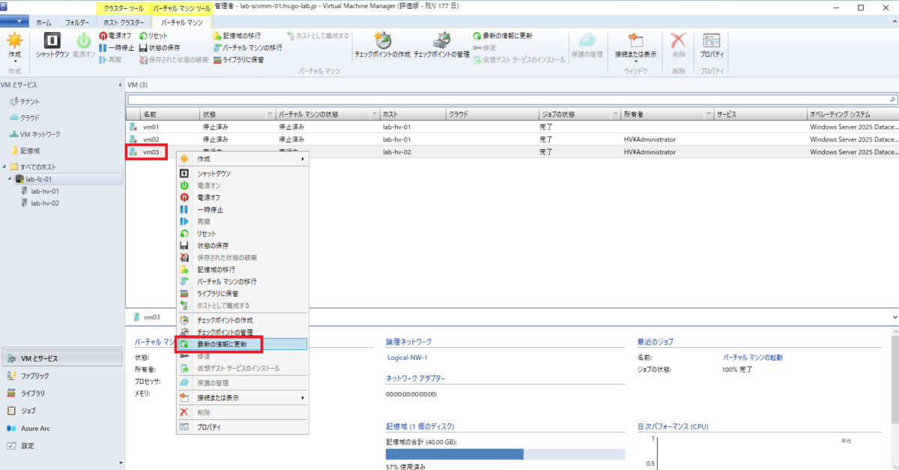Image resolution: width=899 pixels, height=470 pixels.
Task: Open ライブラリ workspace
Action: coord(61,393)
